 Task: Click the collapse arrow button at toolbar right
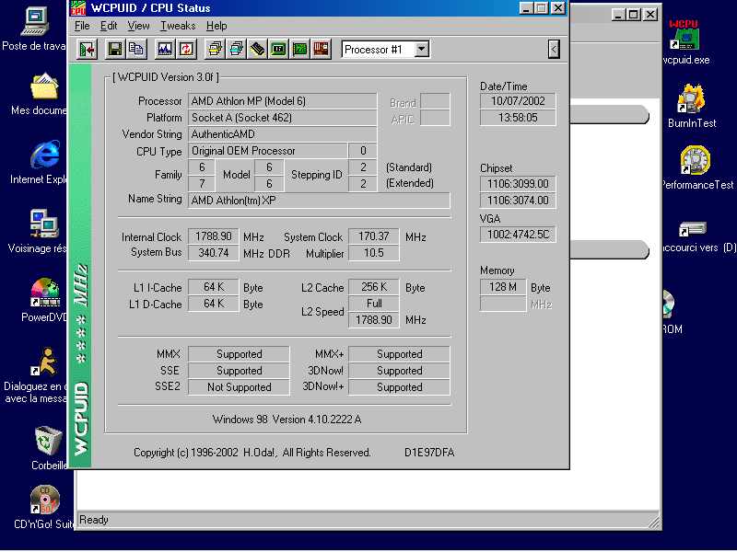coord(554,49)
